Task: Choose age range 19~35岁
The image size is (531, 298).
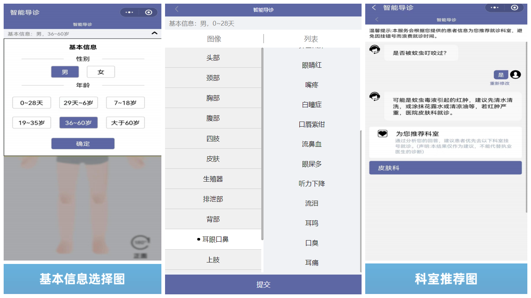Action: point(31,123)
